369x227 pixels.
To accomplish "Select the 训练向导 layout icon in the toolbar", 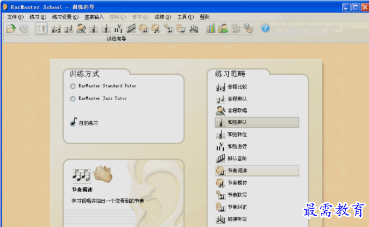I will pyautogui.click(x=41, y=29).
